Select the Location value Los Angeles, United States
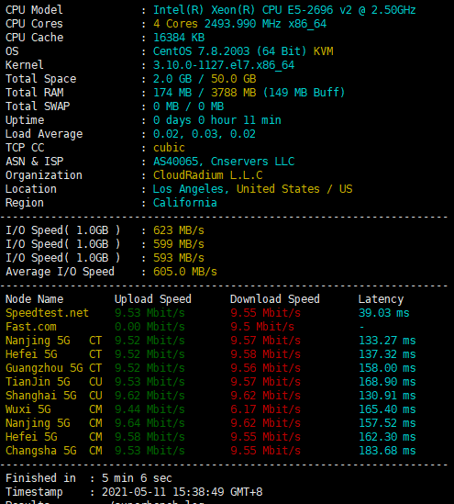The height and width of the screenshot is (504, 454). click(253, 189)
